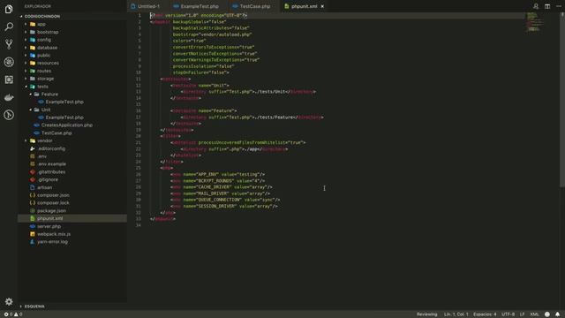Image resolution: width=565 pixels, height=318 pixels.
Task: Open the Source Control view
Action: click(x=9, y=44)
